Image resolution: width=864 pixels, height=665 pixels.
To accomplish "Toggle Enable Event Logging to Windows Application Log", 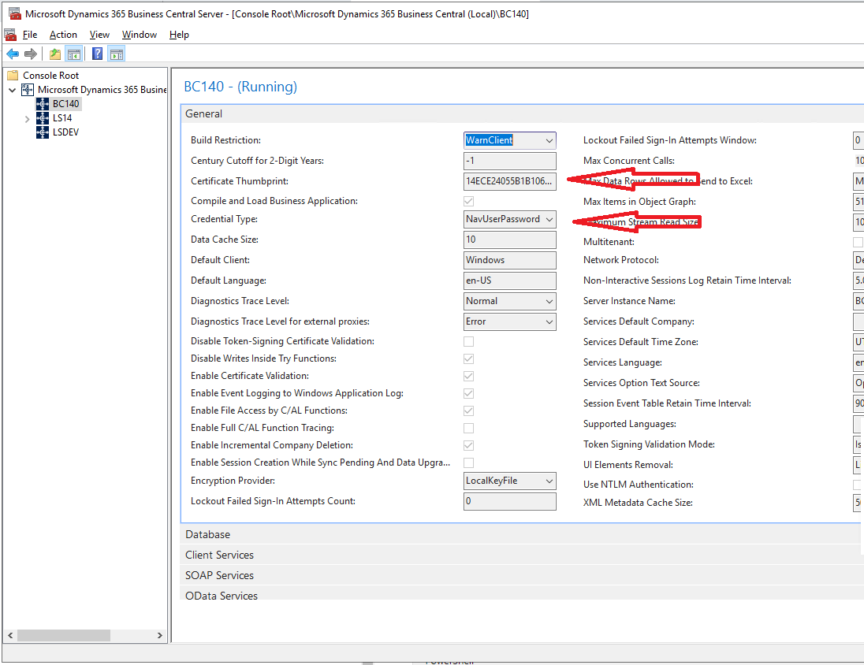I will pos(469,394).
